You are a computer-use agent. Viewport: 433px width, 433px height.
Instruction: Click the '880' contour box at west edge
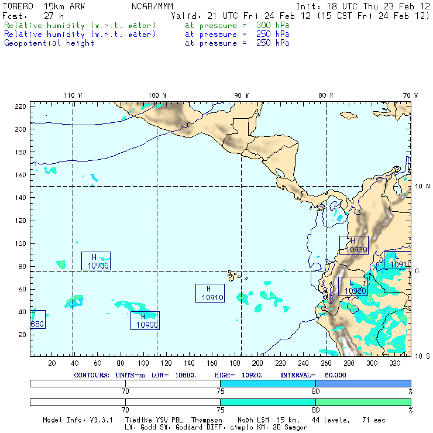[x=38, y=319]
